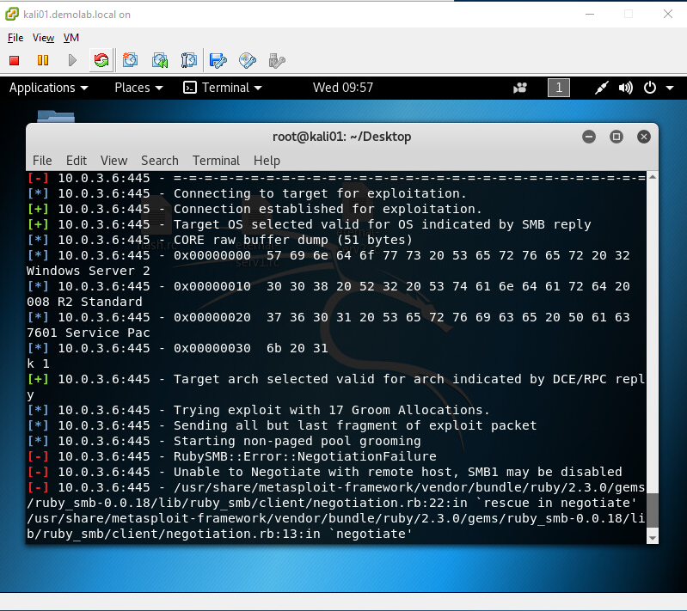The image size is (687, 611).
Task: Click the 'RubySMB::Error::NegotiationFailure' line
Action: click(305, 456)
